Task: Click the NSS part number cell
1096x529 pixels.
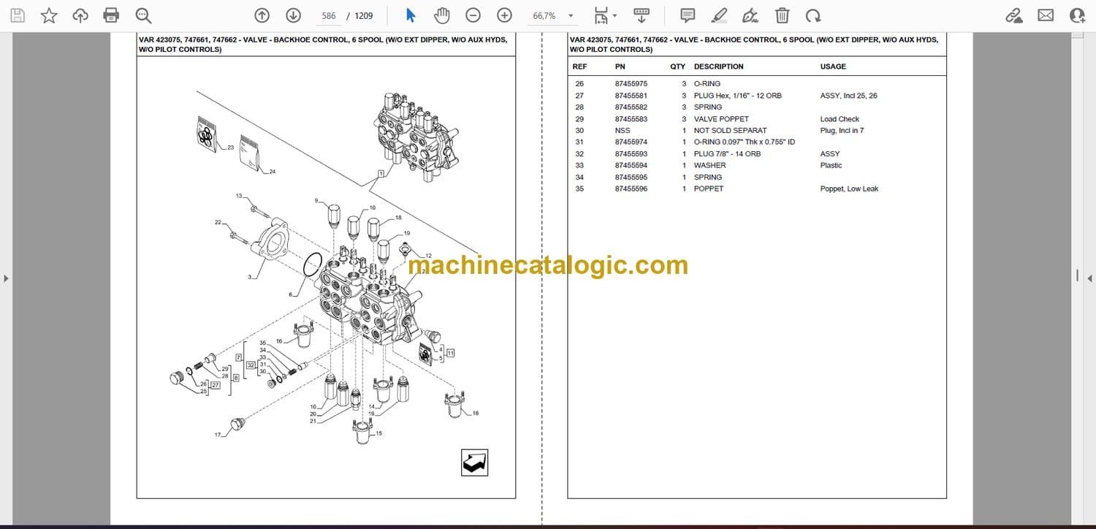Action: 622,131
